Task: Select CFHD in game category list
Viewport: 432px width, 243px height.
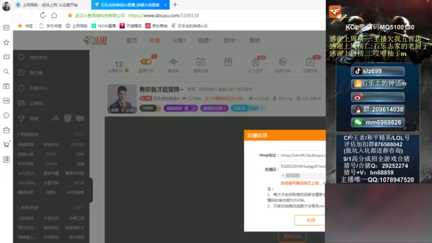Action: [51, 154]
